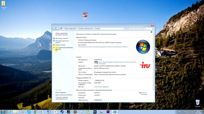Screen dimensions: 204x114
Task: Click the Back navigation button
Action: (54, 28)
